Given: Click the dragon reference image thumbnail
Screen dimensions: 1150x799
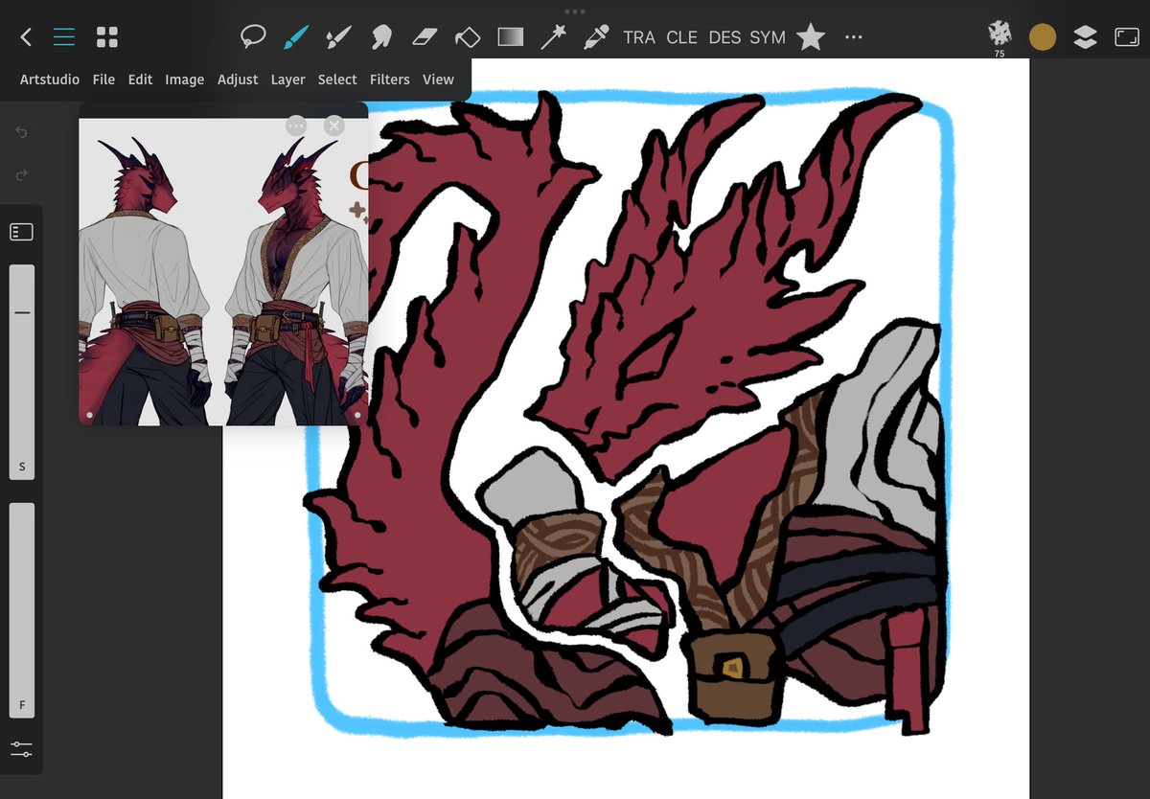Looking at the screenshot, I should click(x=223, y=271).
